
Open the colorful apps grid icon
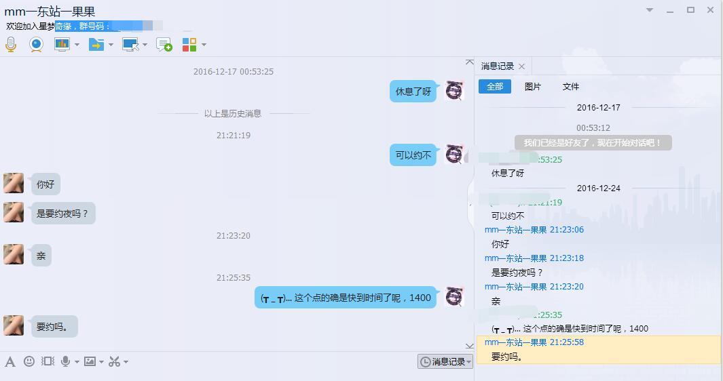(x=189, y=45)
